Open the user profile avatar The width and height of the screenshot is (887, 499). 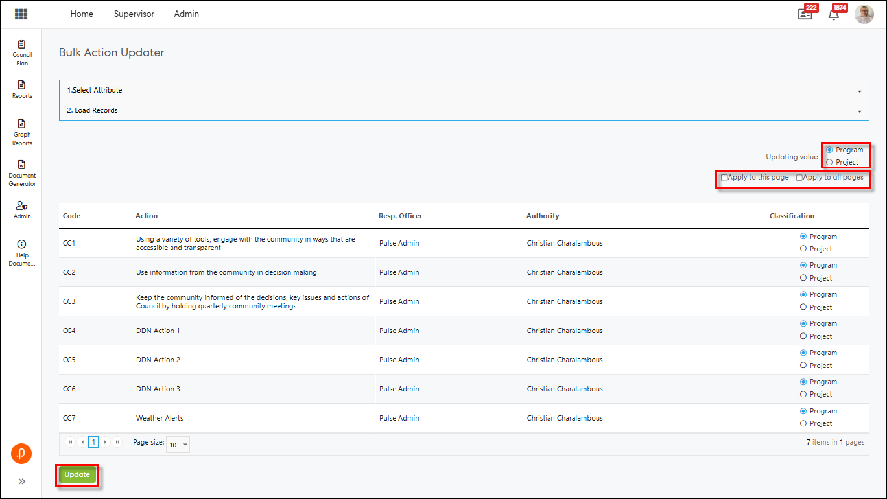864,14
